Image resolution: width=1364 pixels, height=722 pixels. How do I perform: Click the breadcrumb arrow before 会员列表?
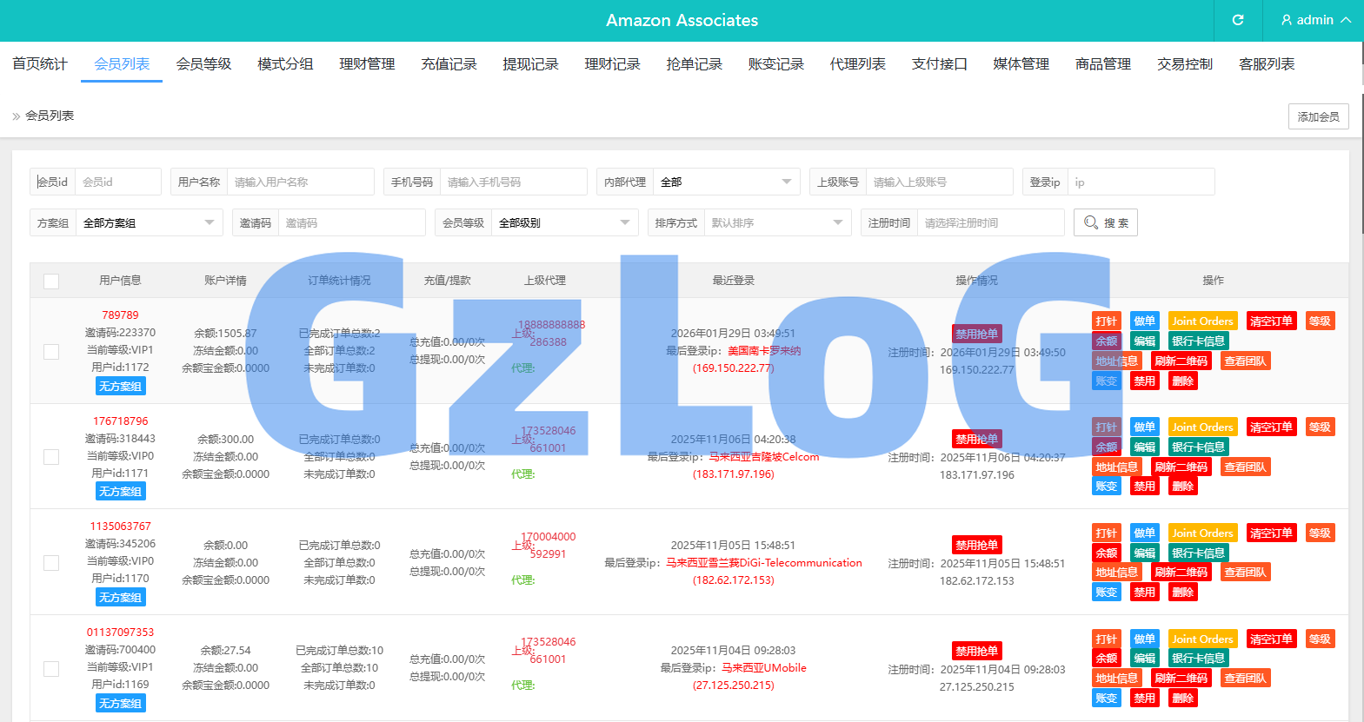(16, 116)
